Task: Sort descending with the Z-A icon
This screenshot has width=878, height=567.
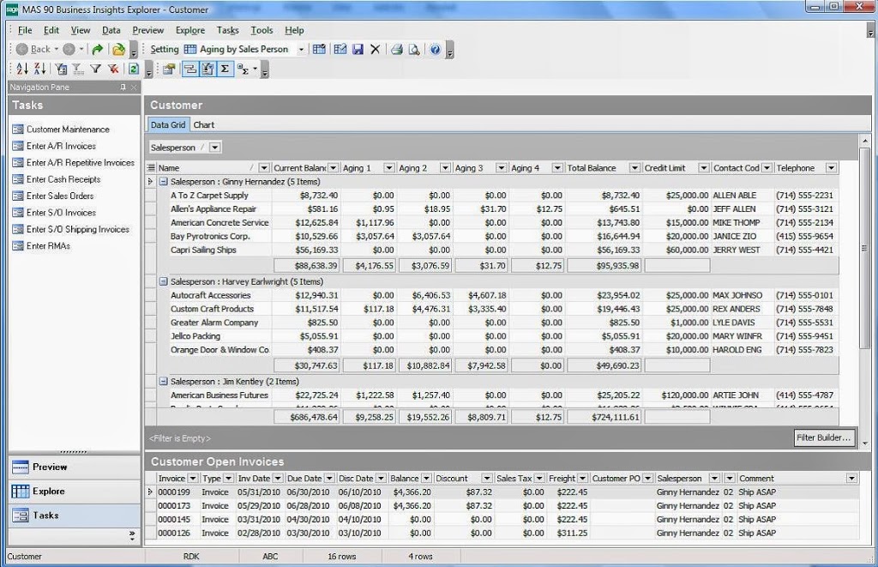Action: click(x=39, y=69)
